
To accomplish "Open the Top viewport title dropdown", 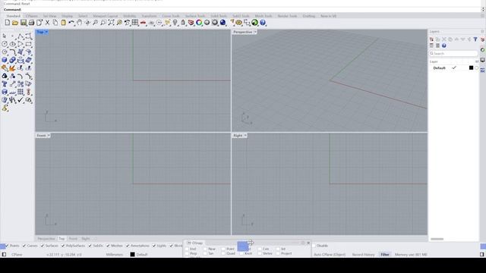I will click(x=46, y=32).
